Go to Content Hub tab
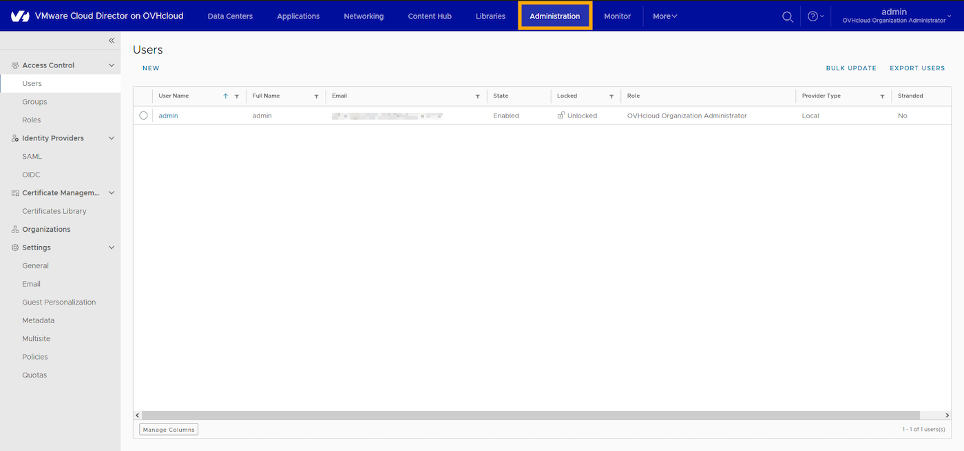 point(430,16)
